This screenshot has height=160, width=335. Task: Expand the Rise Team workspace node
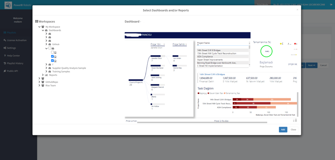39,85
